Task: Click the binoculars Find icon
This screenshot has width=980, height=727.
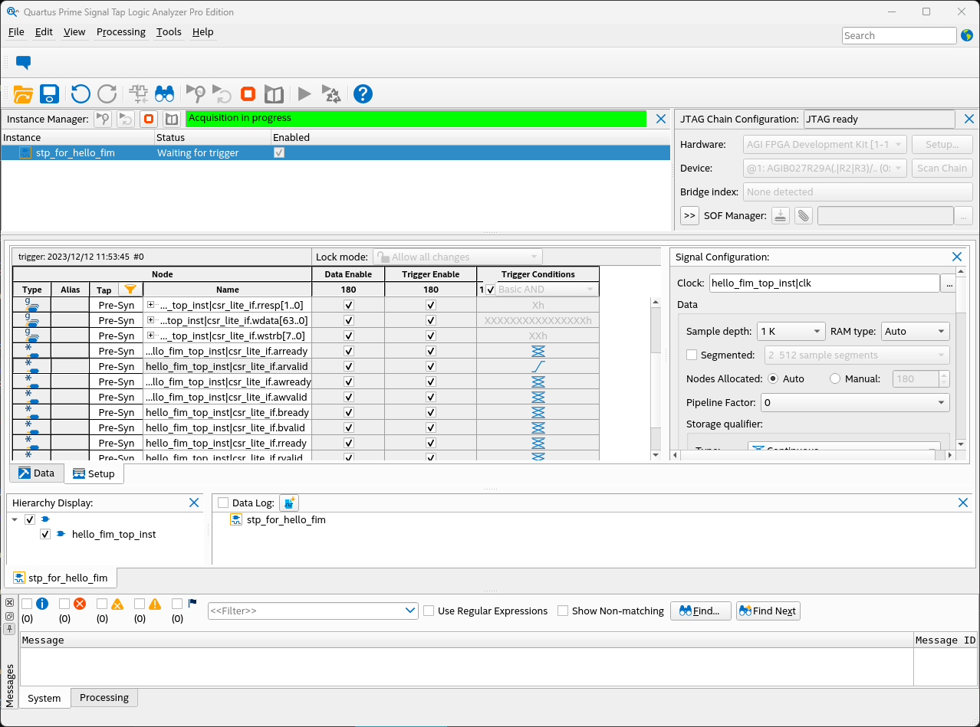Action: 164,94
